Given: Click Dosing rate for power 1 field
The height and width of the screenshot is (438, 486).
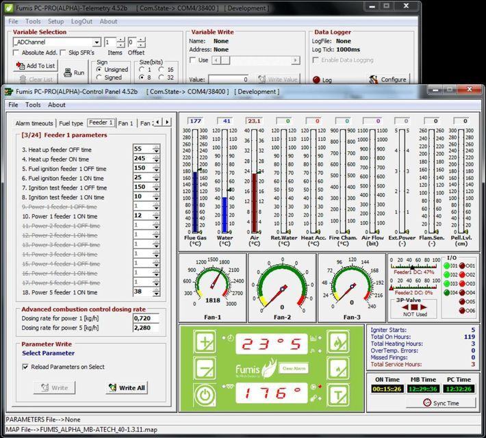Looking at the screenshot, I should pyautogui.click(x=146, y=318).
